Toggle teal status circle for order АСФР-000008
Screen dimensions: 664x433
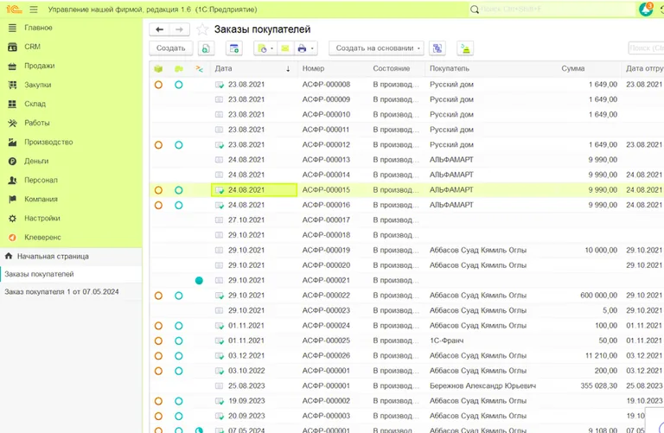(x=179, y=85)
